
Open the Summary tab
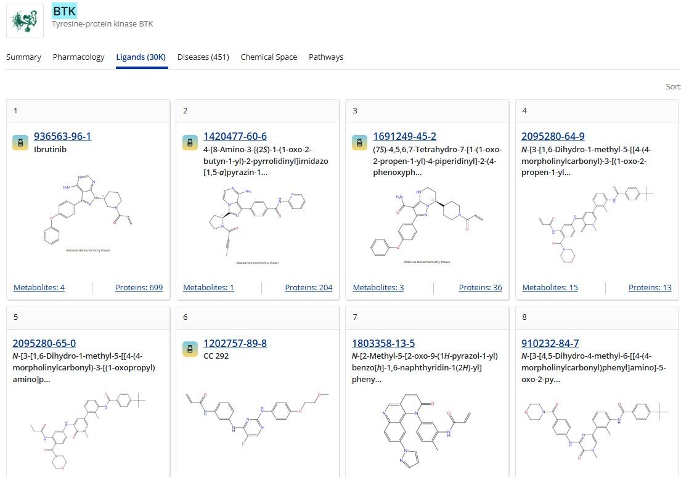click(23, 57)
